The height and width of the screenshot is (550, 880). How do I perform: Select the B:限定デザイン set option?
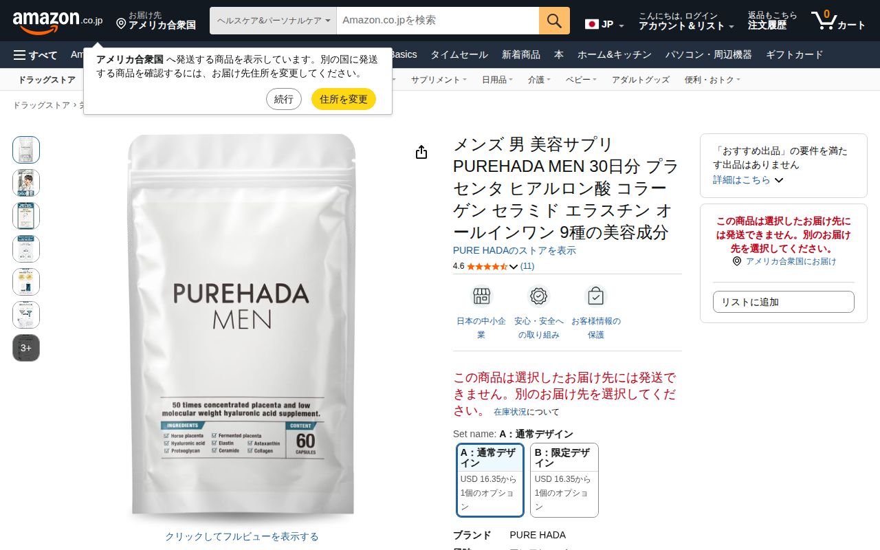pos(564,480)
